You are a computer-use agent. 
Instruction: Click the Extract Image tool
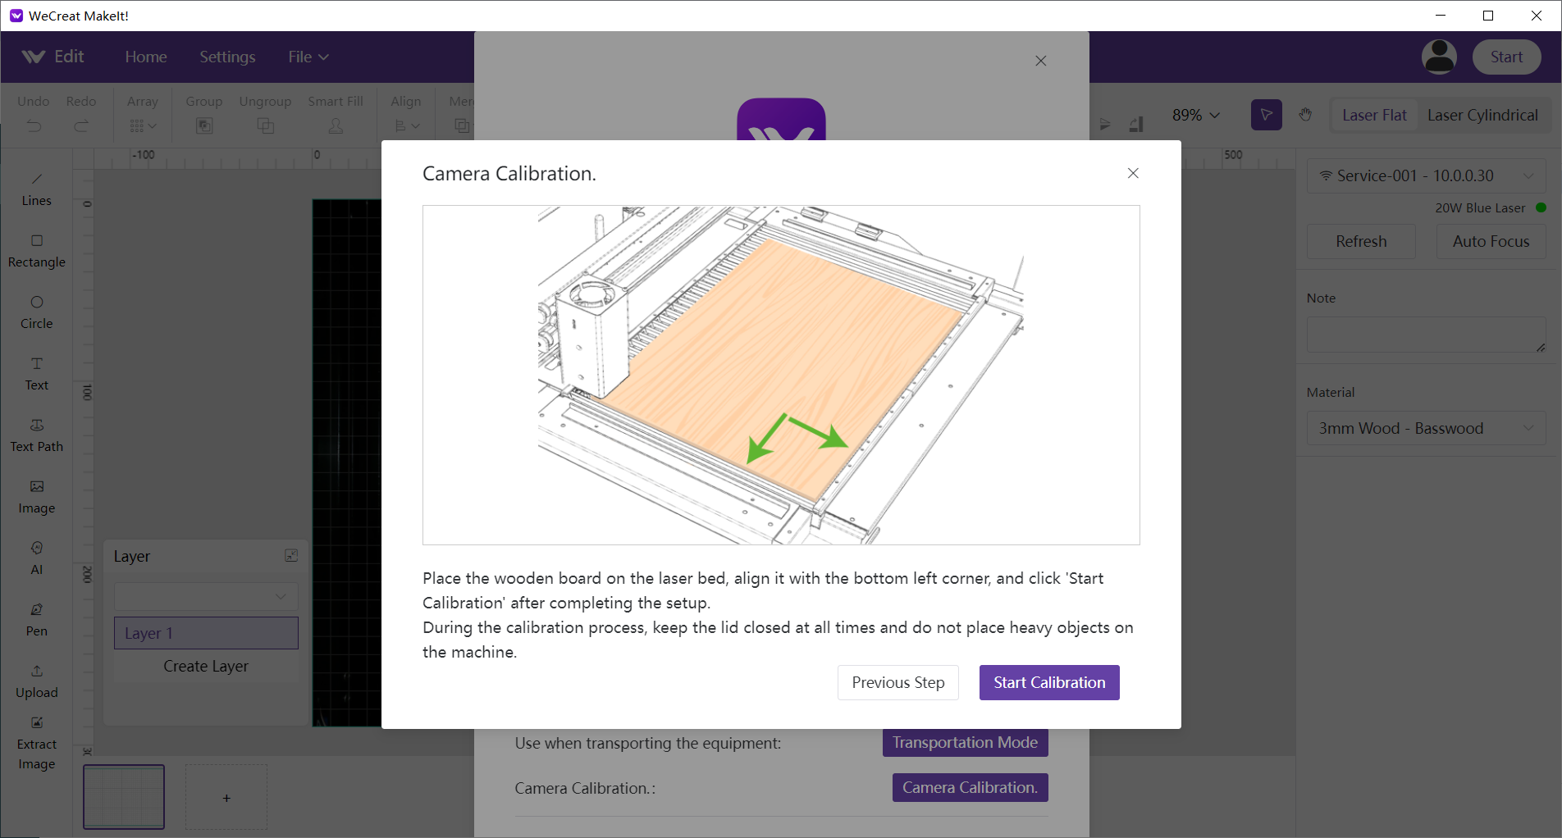coord(36,743)
